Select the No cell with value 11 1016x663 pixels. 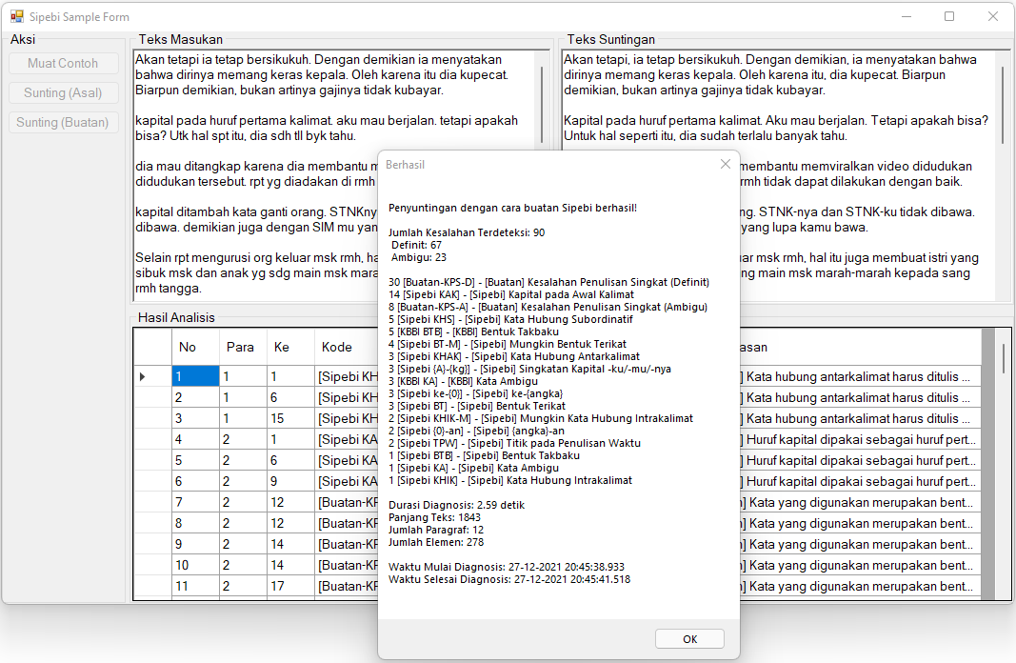click(x=196, y=586)
